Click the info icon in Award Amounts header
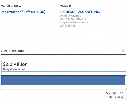128x104 pixels. coord(123,50)
